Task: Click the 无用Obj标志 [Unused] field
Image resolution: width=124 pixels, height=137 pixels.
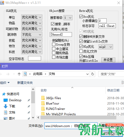Action: 61,35
